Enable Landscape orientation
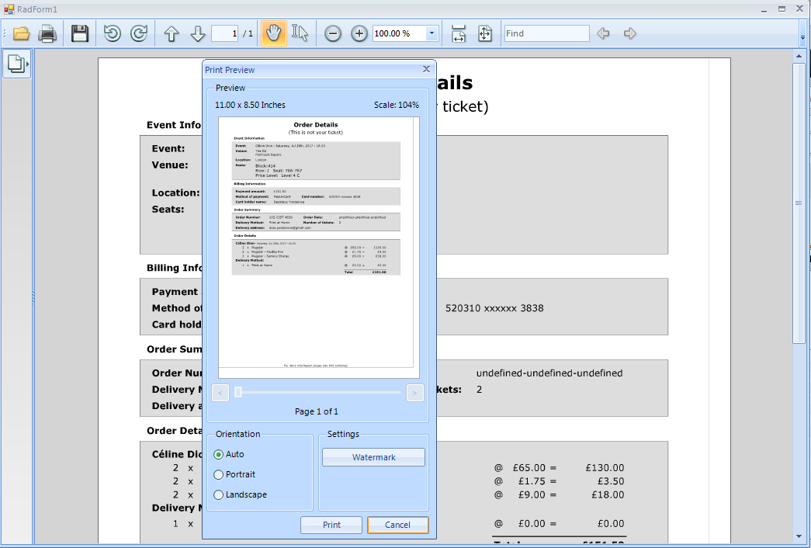 click(218, 494)
